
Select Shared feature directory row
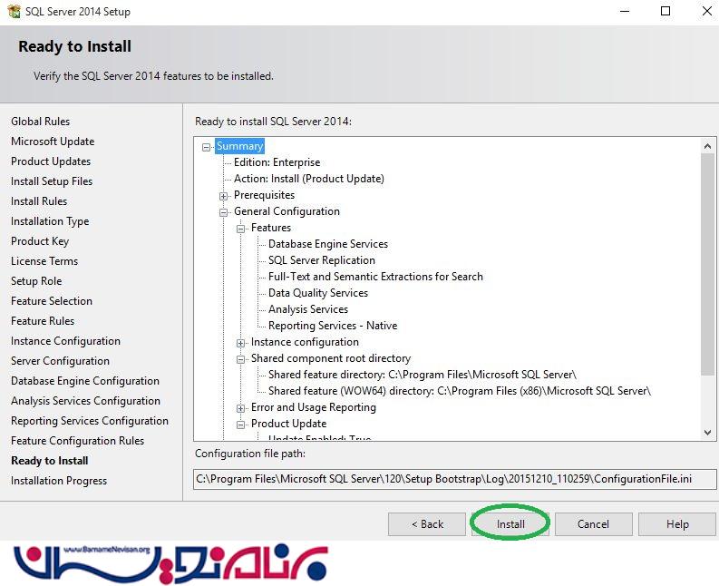click(x=423, y=375)
